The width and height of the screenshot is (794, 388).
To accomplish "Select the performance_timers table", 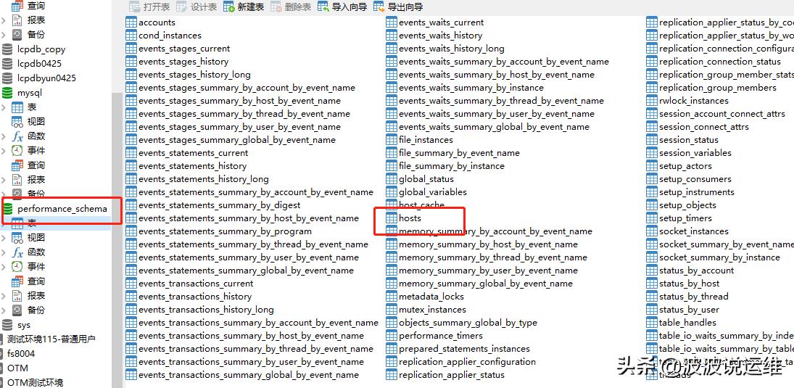I will [x=441, y=335].
